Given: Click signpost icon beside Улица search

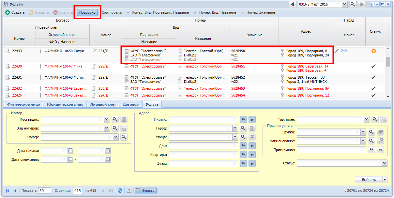Looking at the screenshot, I should [x=252, y=137].
